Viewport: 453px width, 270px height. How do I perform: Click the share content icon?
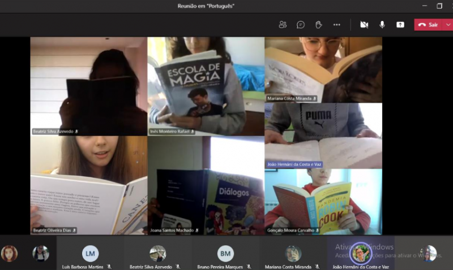coord(400,25)
